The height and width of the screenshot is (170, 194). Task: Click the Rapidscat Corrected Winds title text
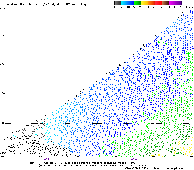46,4
